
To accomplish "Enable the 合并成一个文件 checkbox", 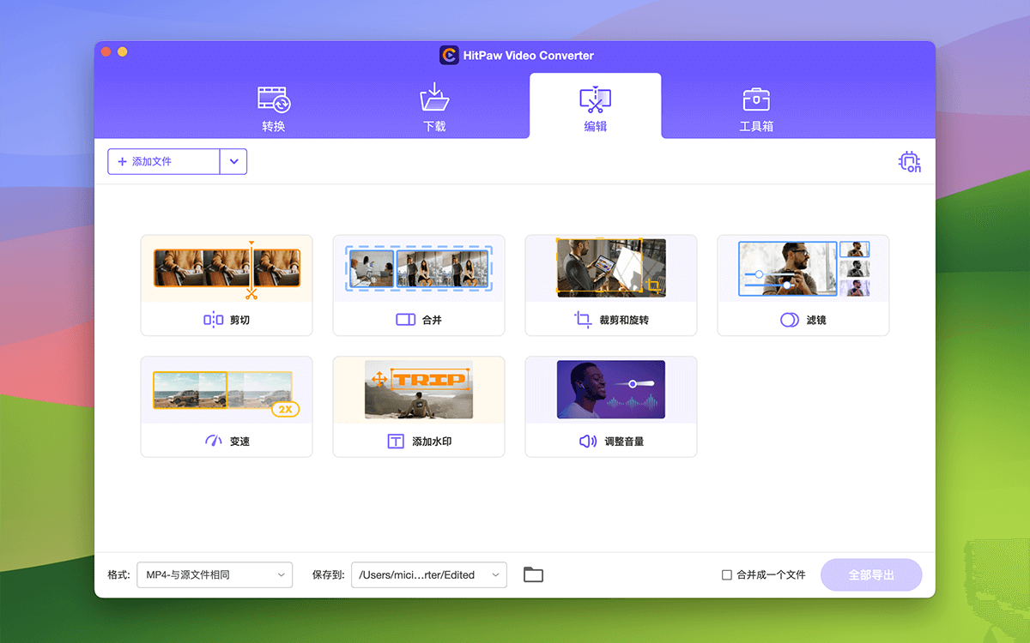I will (x=727, y=575).
